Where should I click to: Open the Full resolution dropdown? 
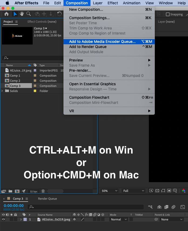click(133, 191)
